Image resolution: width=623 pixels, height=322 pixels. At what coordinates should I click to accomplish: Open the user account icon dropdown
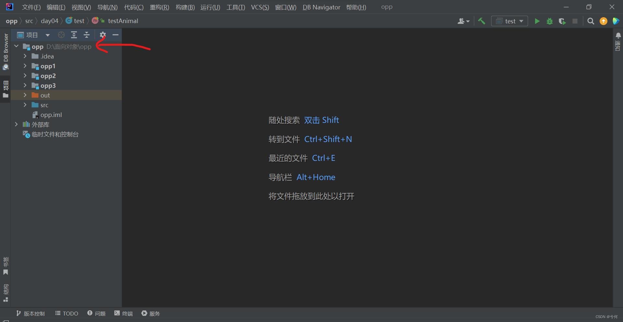point(463,21)
